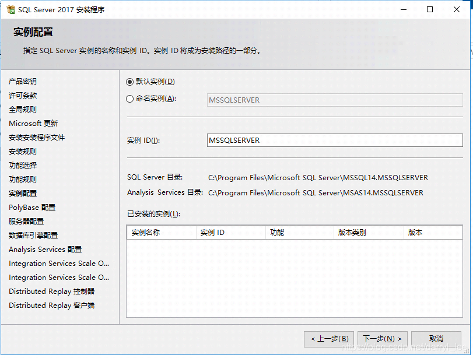This screenshot has width=473, height=358.
Task: Click the 实例 ID(I) label
Action: point(143,141)
